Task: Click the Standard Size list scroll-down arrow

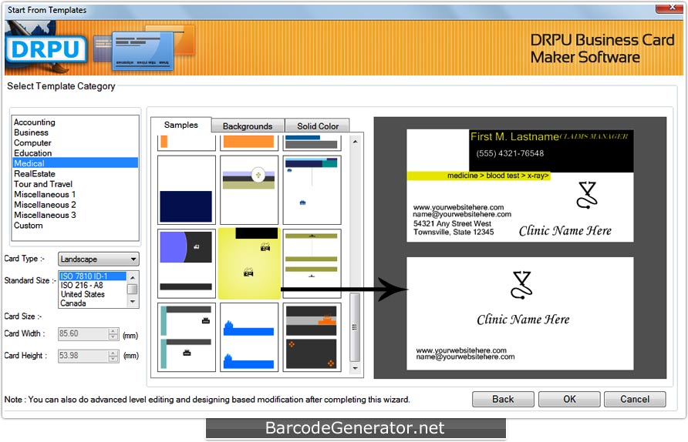Action: [x=133, y=303]
